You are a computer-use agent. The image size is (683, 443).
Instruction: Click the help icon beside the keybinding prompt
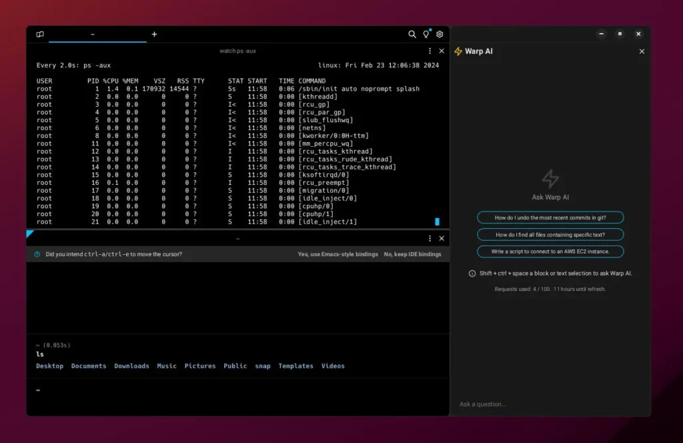point(37,254)
